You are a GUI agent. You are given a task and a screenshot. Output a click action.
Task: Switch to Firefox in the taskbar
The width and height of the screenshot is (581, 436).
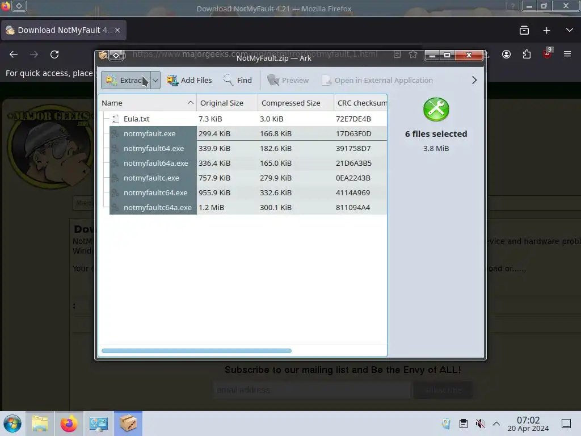click(x=69, y=424)
